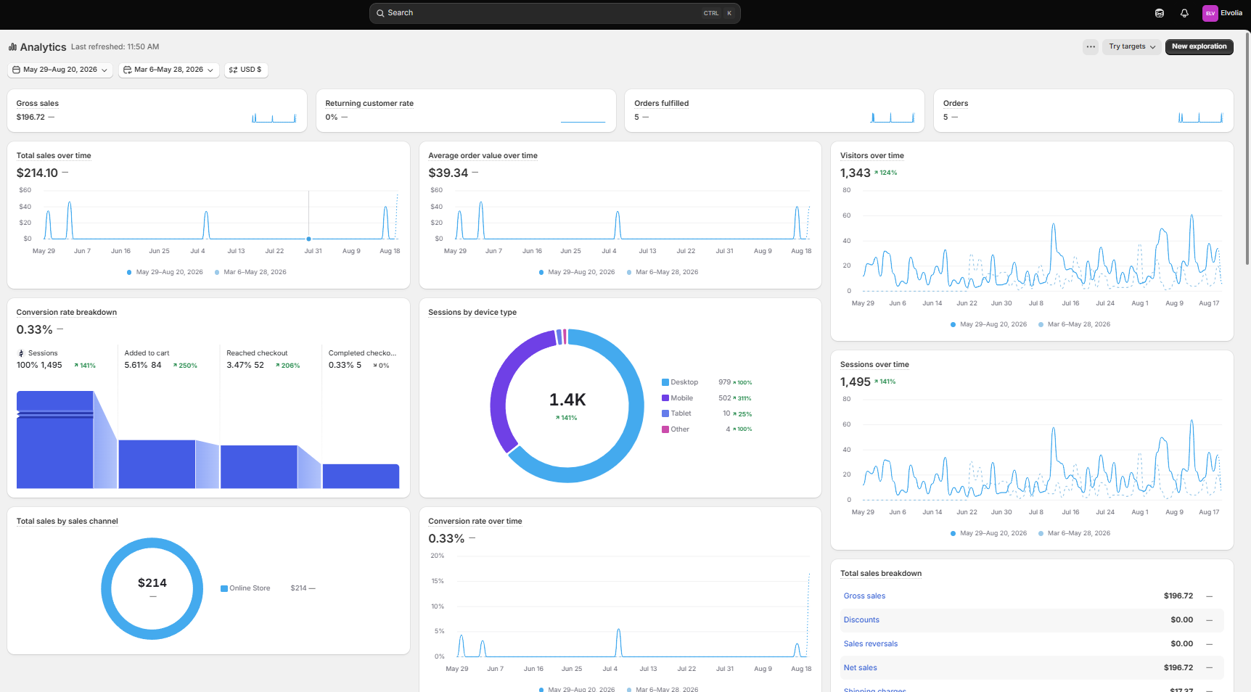Toggle the May 29–Aug 20 legend on Total sales chart
The width and height of the screenshot is (1251, 692).
tap(165, 272)
